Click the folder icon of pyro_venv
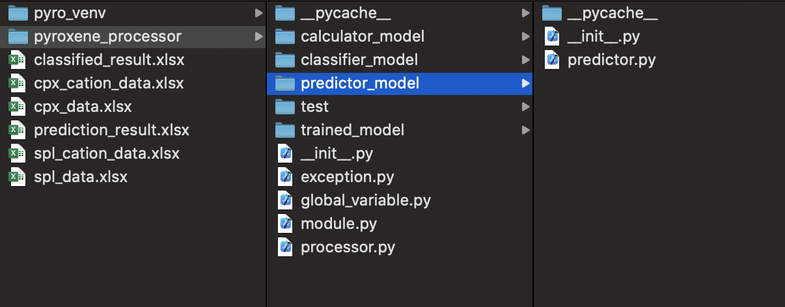Viewport: 785px width, 307px height. tap(18, 13)
